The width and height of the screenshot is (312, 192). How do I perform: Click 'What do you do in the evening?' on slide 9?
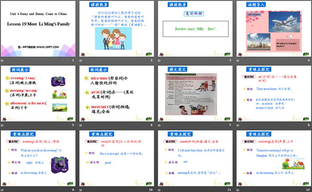(39, 151)
